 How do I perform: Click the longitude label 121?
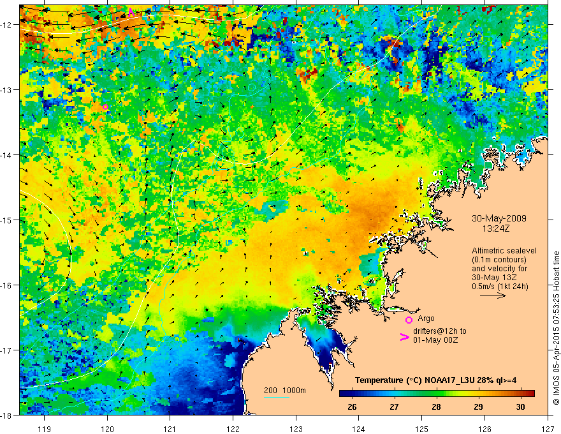[170, 429]
